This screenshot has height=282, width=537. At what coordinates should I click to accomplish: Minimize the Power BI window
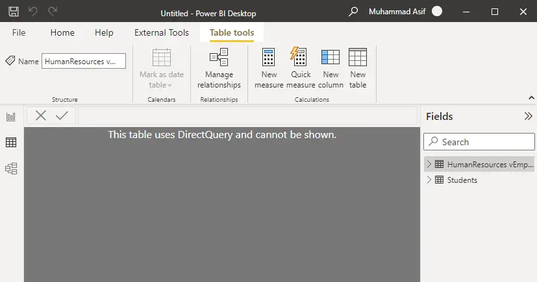click(x=466, y=12)
